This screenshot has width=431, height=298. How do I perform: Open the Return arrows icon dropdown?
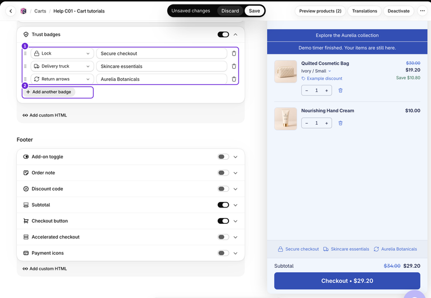tap(62, 79)
